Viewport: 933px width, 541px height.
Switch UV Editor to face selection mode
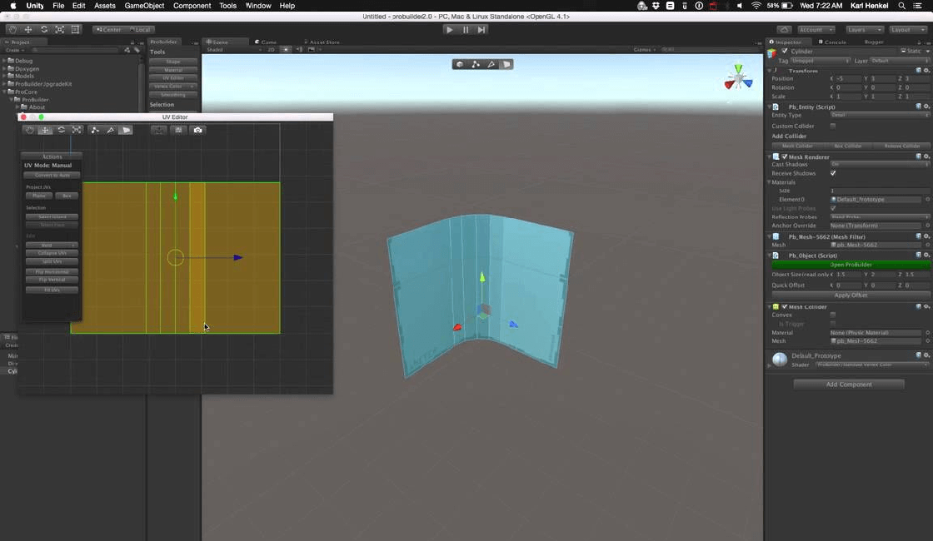(x=126, y=130)
